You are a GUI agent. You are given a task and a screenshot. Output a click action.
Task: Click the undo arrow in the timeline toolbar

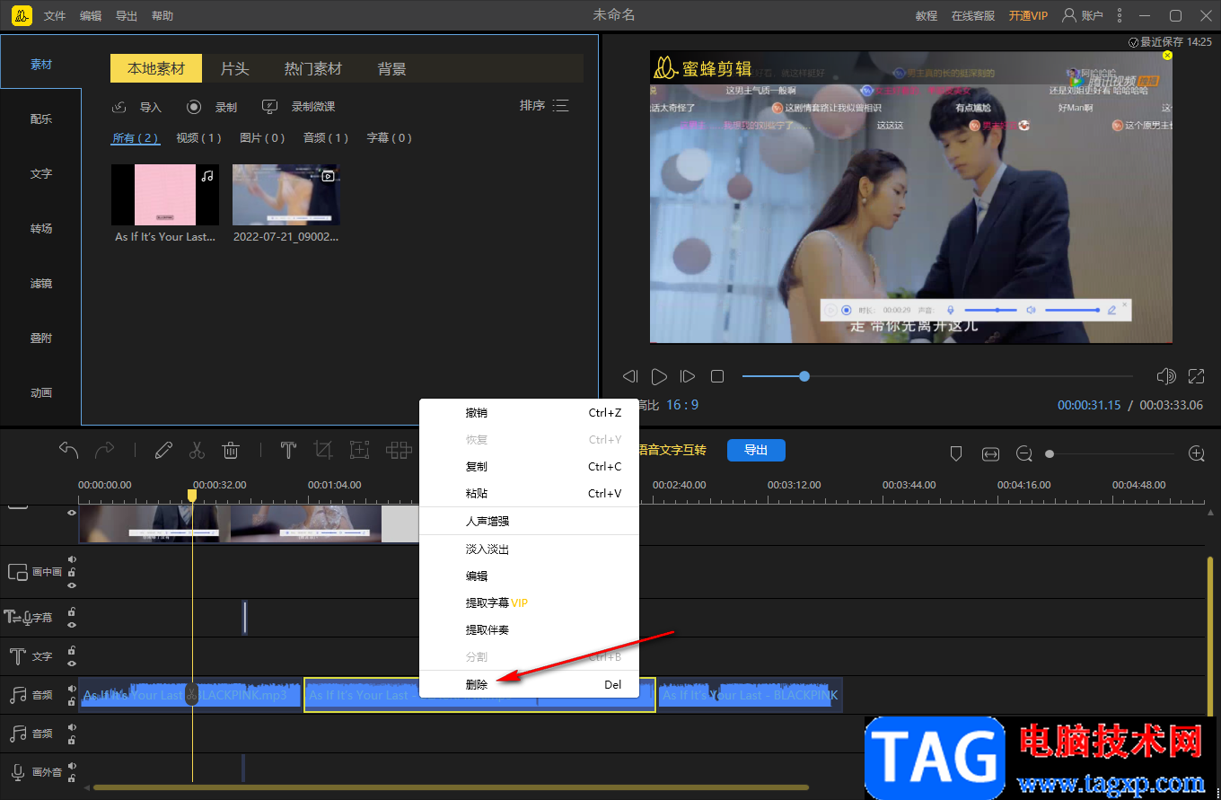[x=69, y=450]
